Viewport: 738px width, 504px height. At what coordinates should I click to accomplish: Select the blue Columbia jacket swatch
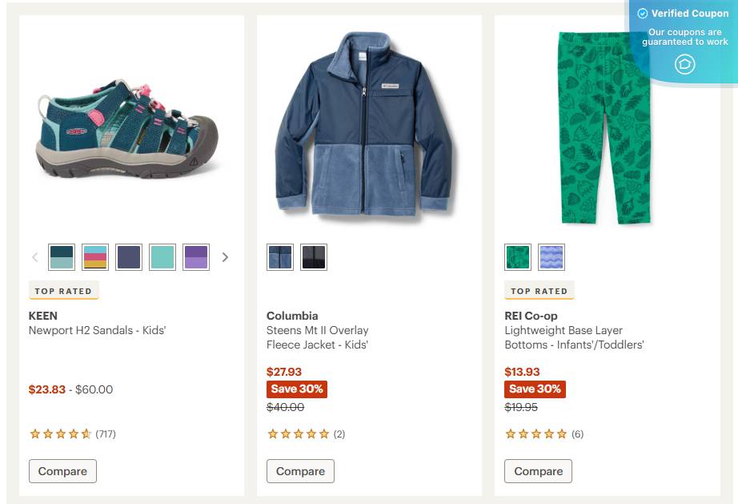pos(280,257)
